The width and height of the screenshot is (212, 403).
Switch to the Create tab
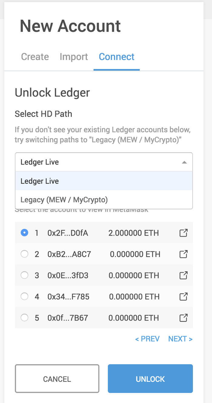click(x=35, y=57)
